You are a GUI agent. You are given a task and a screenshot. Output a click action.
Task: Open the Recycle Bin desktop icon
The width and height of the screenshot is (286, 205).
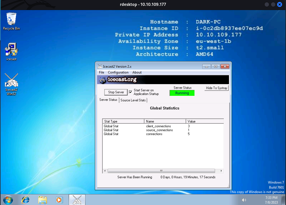click(11, 21)
